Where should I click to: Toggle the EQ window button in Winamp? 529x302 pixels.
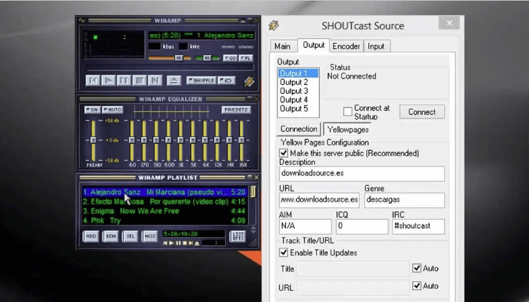click(230, 58)
